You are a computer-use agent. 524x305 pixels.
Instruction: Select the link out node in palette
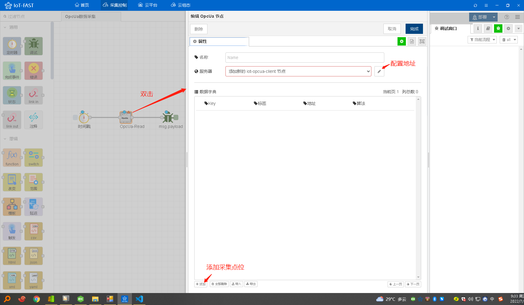tap(12, 120)
